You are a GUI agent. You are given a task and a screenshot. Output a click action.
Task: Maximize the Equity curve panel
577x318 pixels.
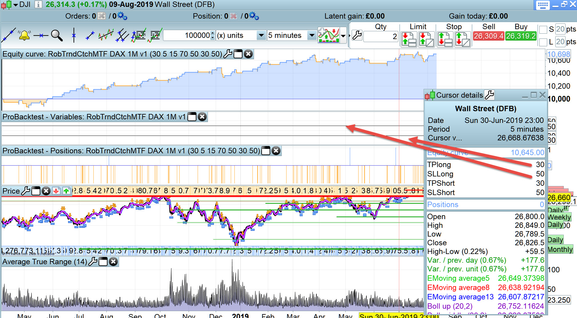[238, 54]
